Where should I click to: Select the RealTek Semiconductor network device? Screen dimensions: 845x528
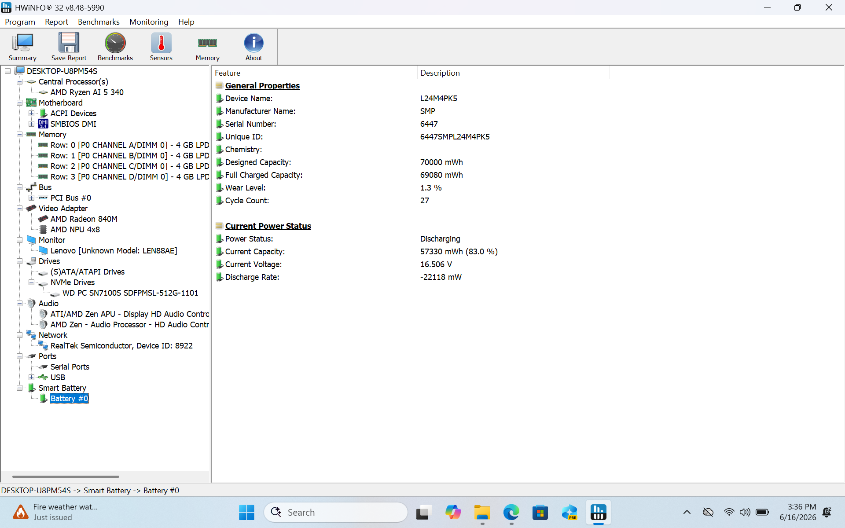tap(121, 346)
